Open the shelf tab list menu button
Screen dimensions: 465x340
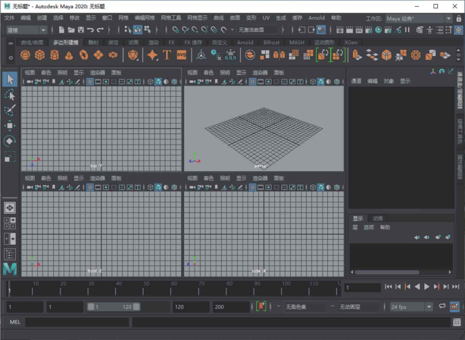pyautogui.click(x=11, y=43)
